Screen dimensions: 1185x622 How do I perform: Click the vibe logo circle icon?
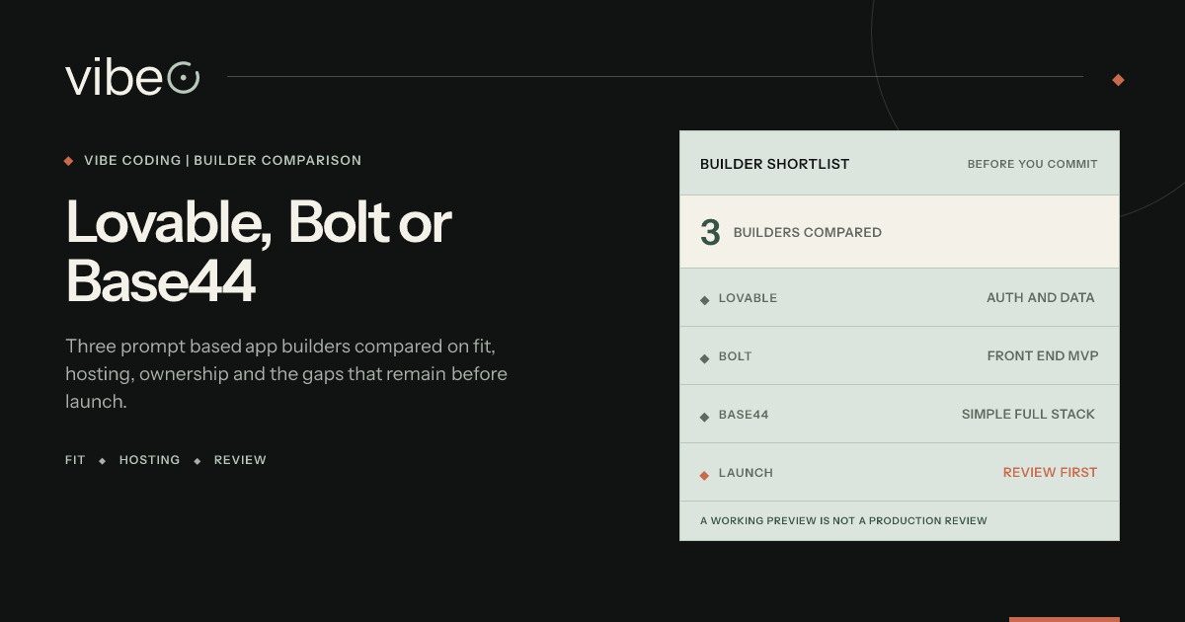183,77
